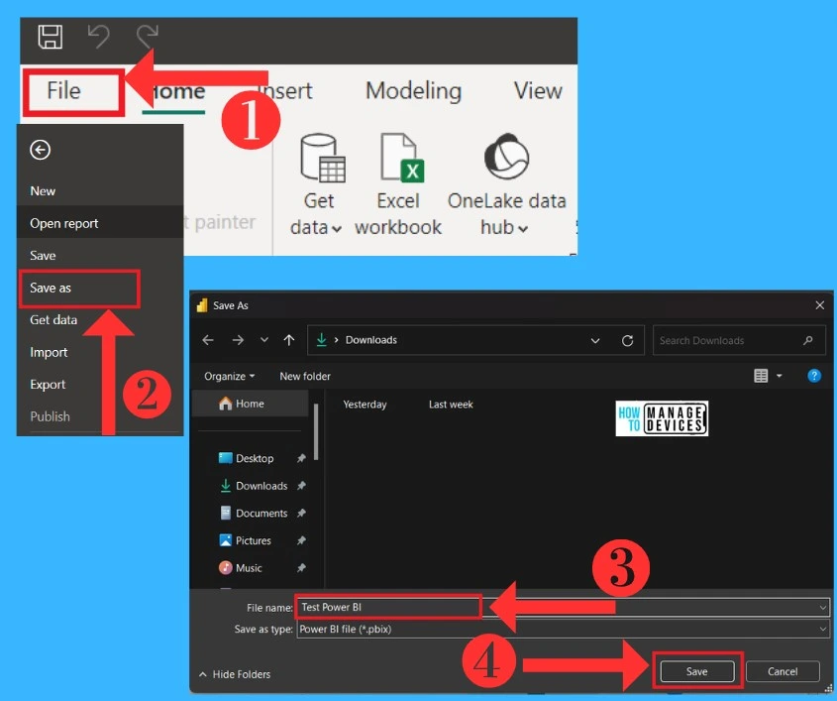Click the Save disk icon in title bar
The image size is (837, 701).
51,37
